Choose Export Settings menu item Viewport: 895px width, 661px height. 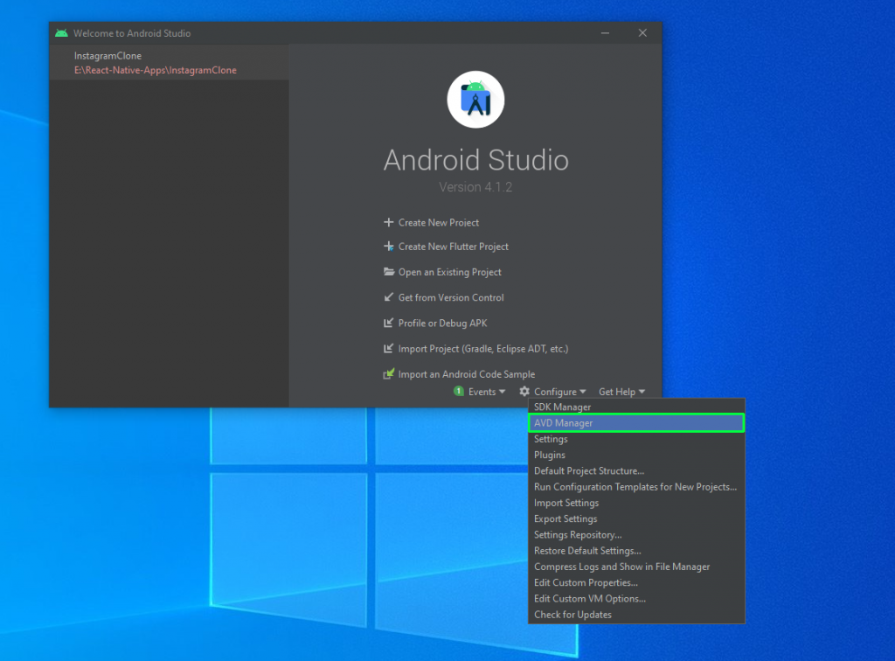(636, 518)
